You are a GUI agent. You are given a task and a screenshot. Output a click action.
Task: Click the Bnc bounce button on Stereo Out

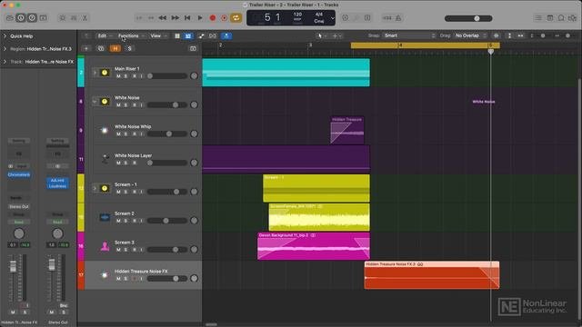(64, 305)
